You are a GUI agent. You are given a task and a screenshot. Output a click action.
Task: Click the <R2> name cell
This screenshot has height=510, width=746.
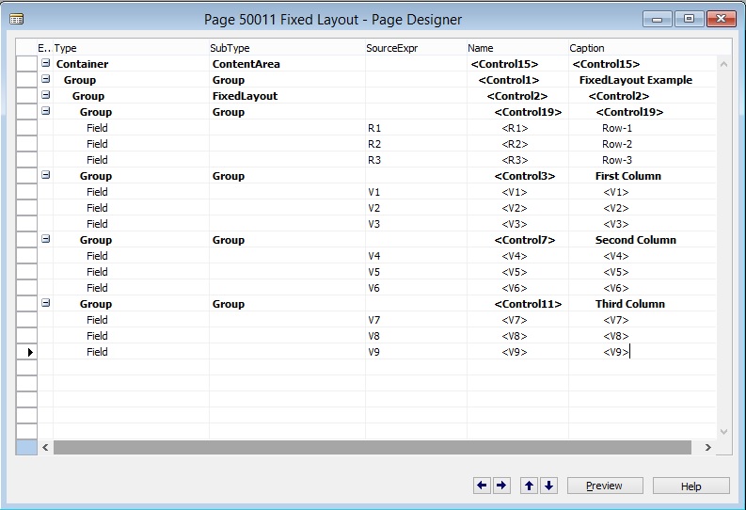[x=517, y=144]
